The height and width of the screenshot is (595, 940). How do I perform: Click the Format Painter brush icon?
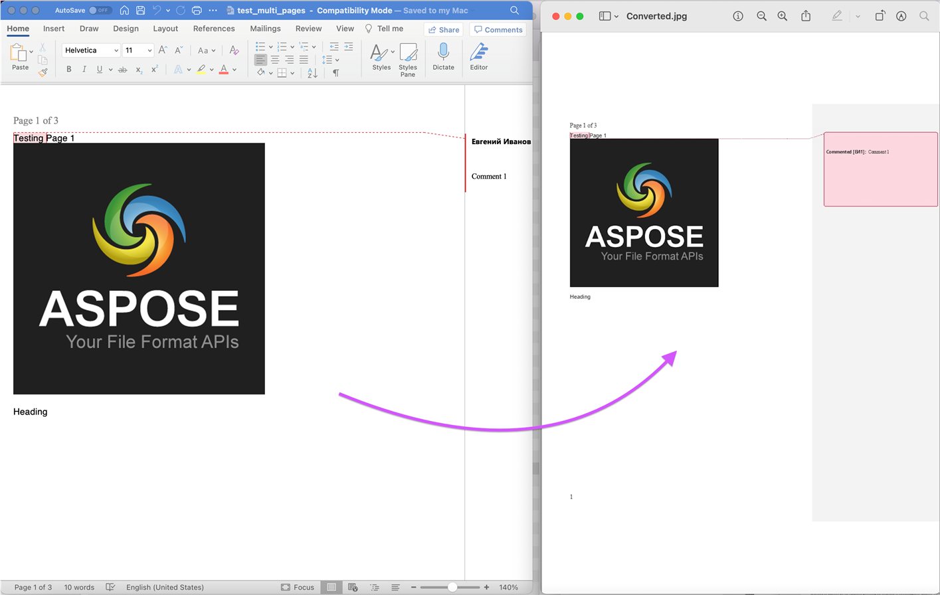coord(43,72)
